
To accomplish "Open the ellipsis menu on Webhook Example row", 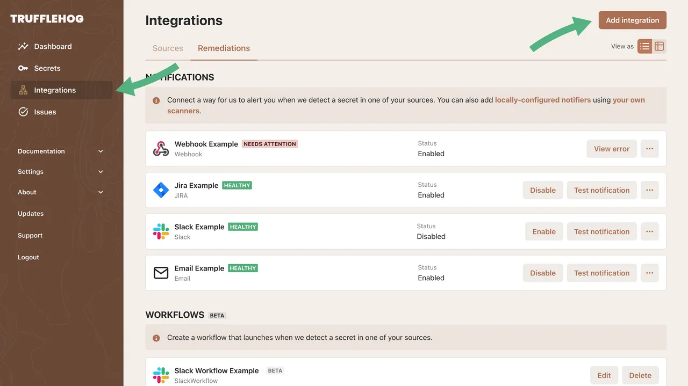I will [x=649, y=149].
